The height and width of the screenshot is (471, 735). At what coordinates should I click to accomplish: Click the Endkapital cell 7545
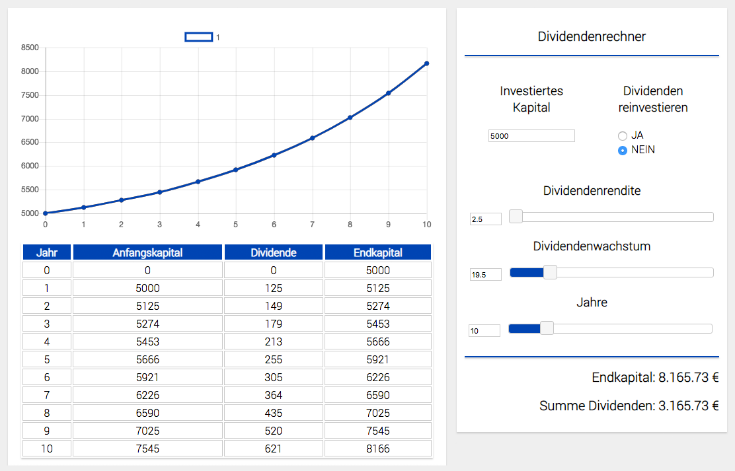[x=378, y=431]
